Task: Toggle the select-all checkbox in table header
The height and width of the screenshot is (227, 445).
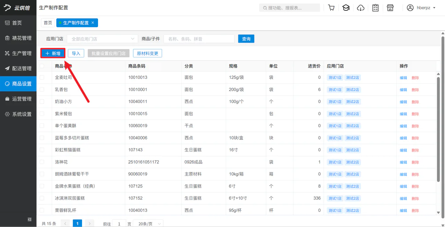Action: pyautogui.click(x=42, y=66)
